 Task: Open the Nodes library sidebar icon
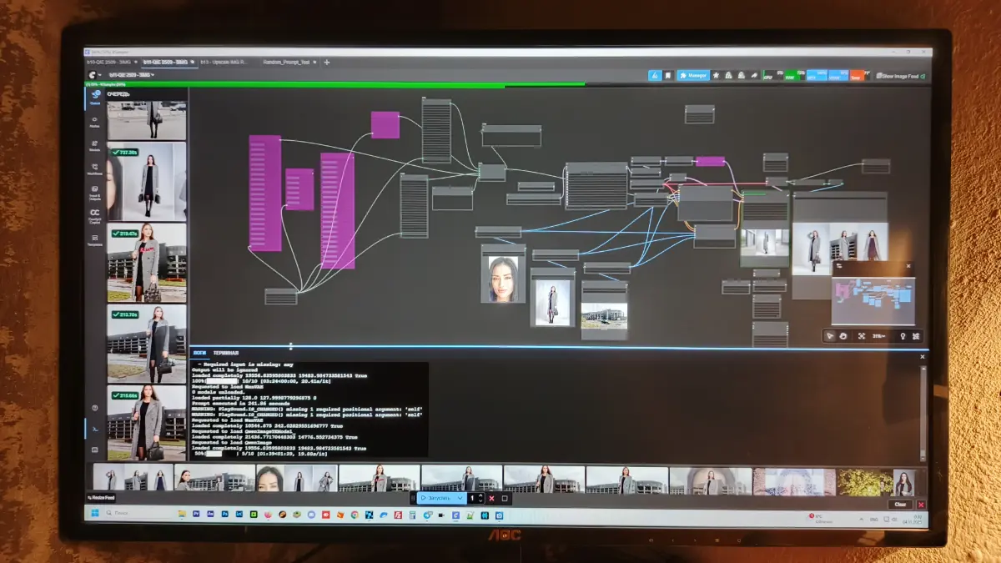point(95,121)
